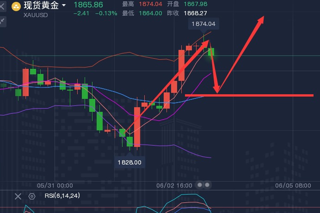Click the 最低 low value 1864.00

point(150,13)
